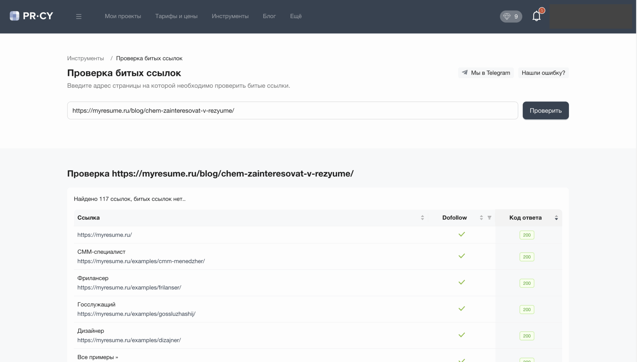The image size is (637, 362).
Task: Open Тарифы и цены menu item
Action: 176,16
